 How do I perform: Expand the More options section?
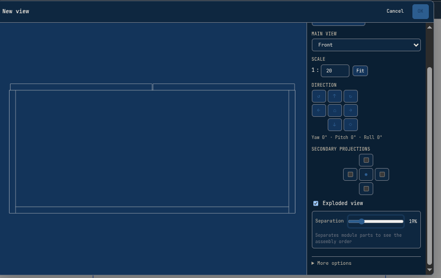tap(331, 263)
